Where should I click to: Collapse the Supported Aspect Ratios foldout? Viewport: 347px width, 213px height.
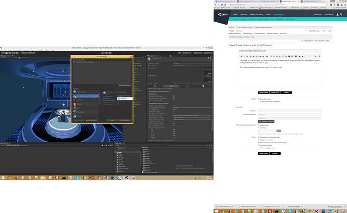click(148, 128)
